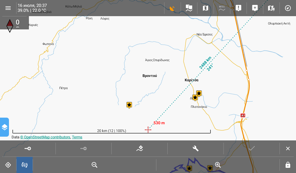Add a new point with the plus marker icon
The width and height of the screenshot is (296, 173).
(x=255, y=8)
